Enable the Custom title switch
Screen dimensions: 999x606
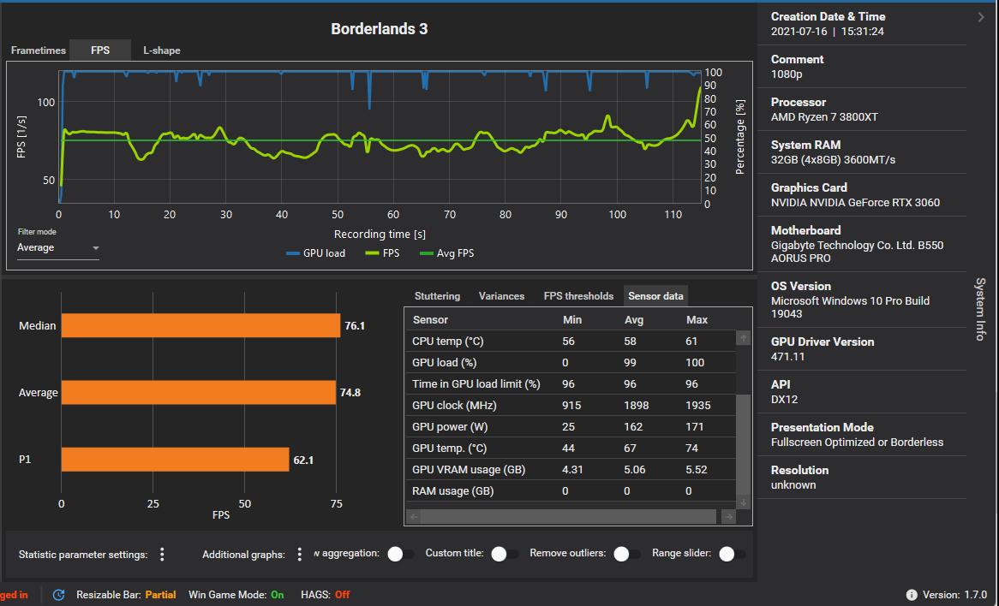click(504, 554)
